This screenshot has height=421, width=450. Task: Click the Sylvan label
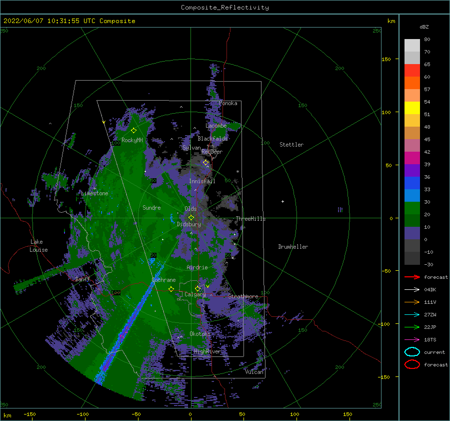point(191,148)
